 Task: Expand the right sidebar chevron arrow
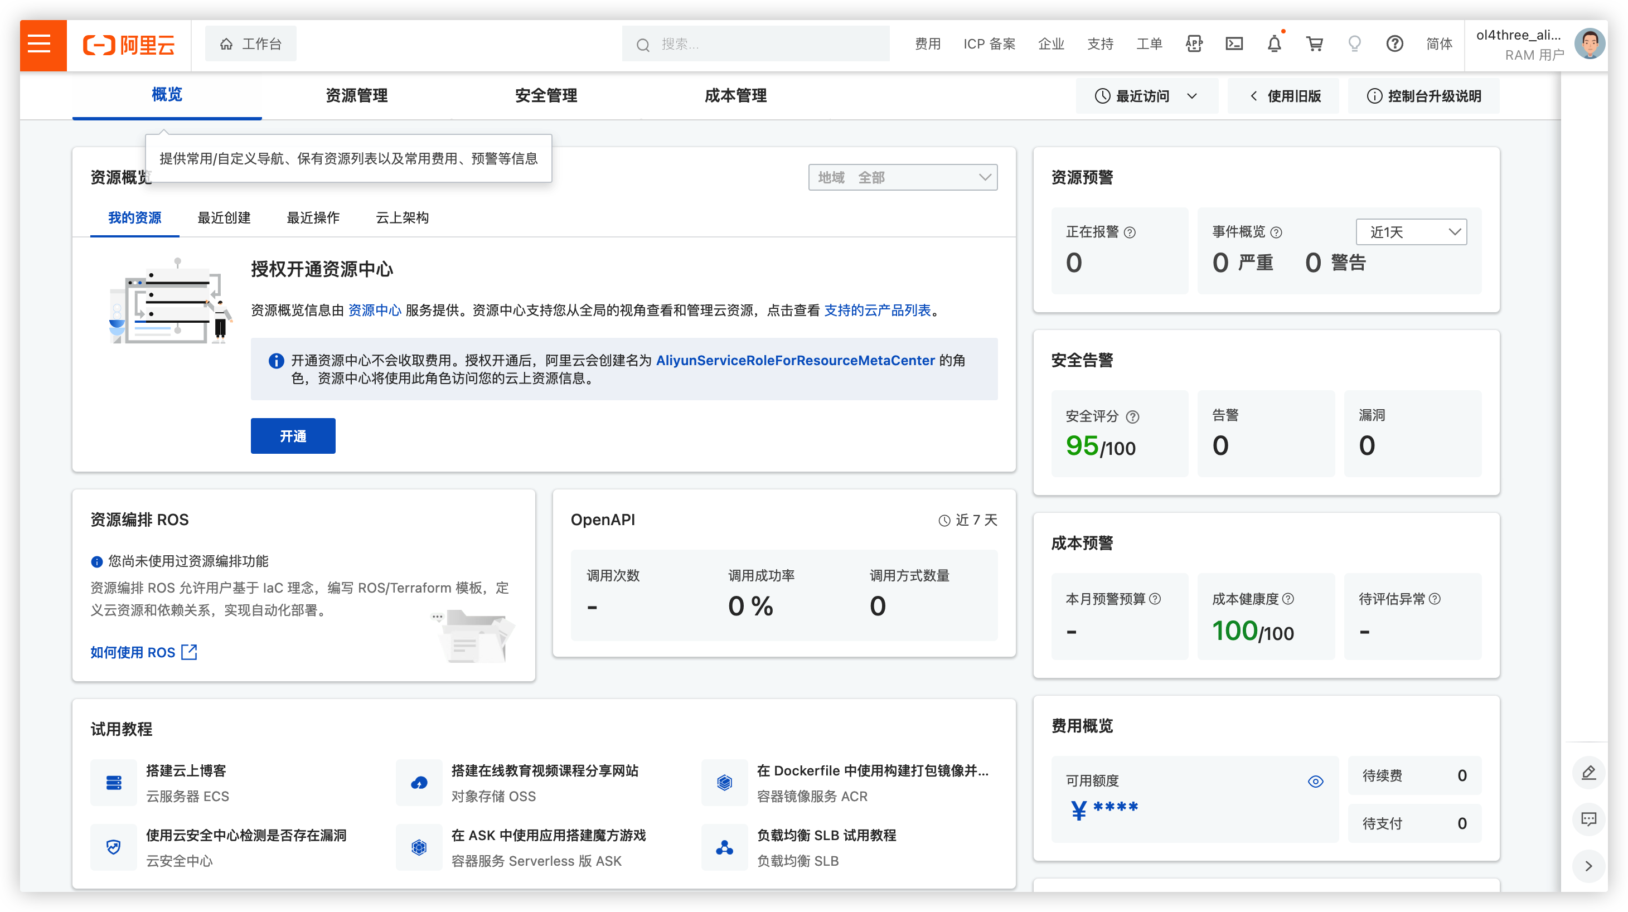[x=1588, y=866]
